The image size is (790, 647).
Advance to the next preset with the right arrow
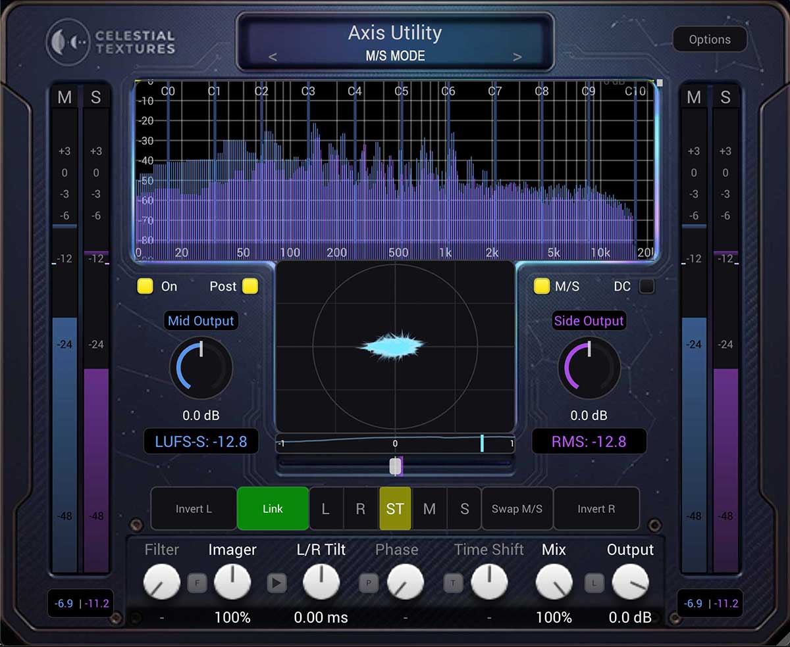(x=517, y=57)
